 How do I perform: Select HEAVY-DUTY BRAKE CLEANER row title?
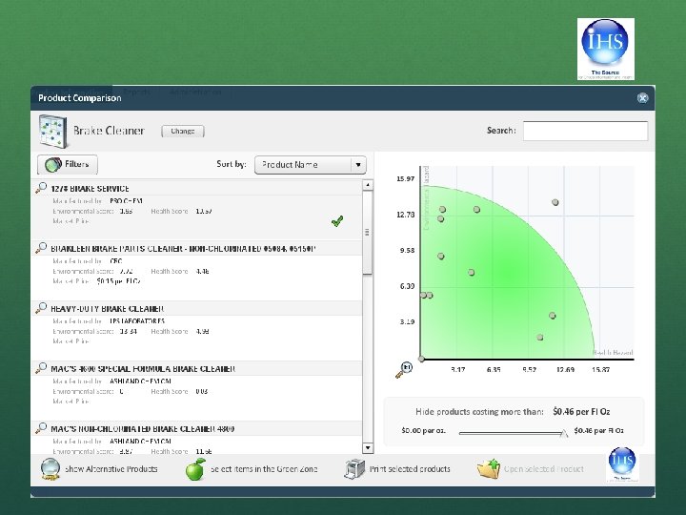click(x=107, y=309)
